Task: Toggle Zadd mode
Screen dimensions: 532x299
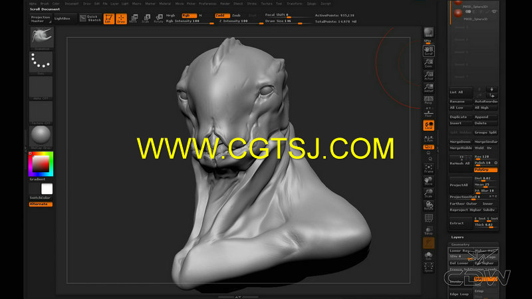Action: coord(222,15)
